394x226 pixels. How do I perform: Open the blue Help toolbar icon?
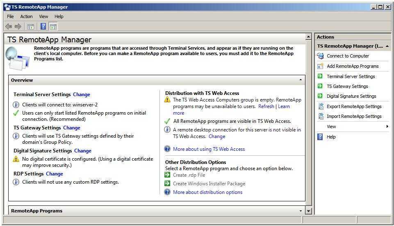[43, 26]
